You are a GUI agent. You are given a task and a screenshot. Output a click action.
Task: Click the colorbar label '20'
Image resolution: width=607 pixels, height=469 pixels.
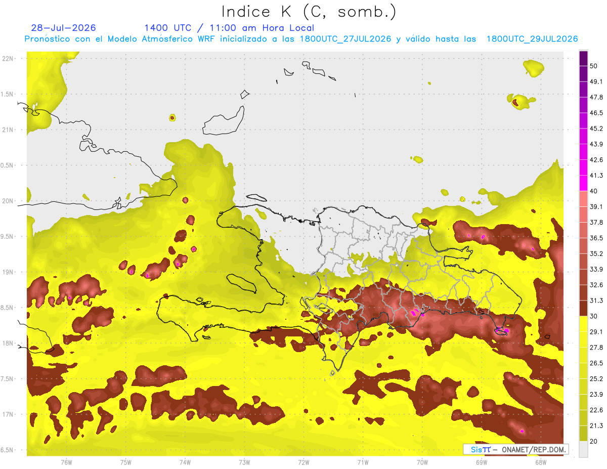[x=594, y=441]
